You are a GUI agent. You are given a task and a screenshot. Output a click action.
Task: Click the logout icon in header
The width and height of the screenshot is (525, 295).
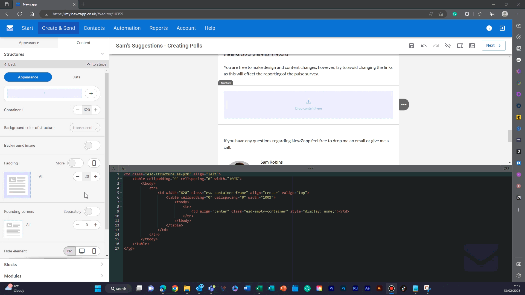pos(502,28)
